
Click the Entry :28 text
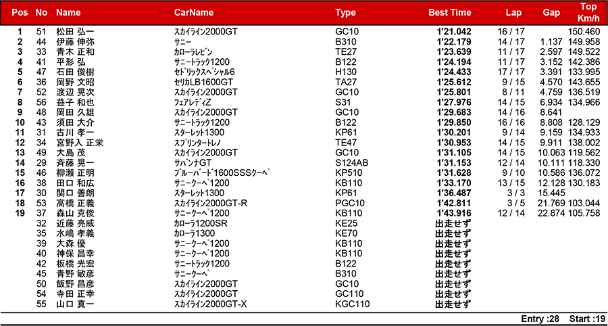(x=540, y=319)
